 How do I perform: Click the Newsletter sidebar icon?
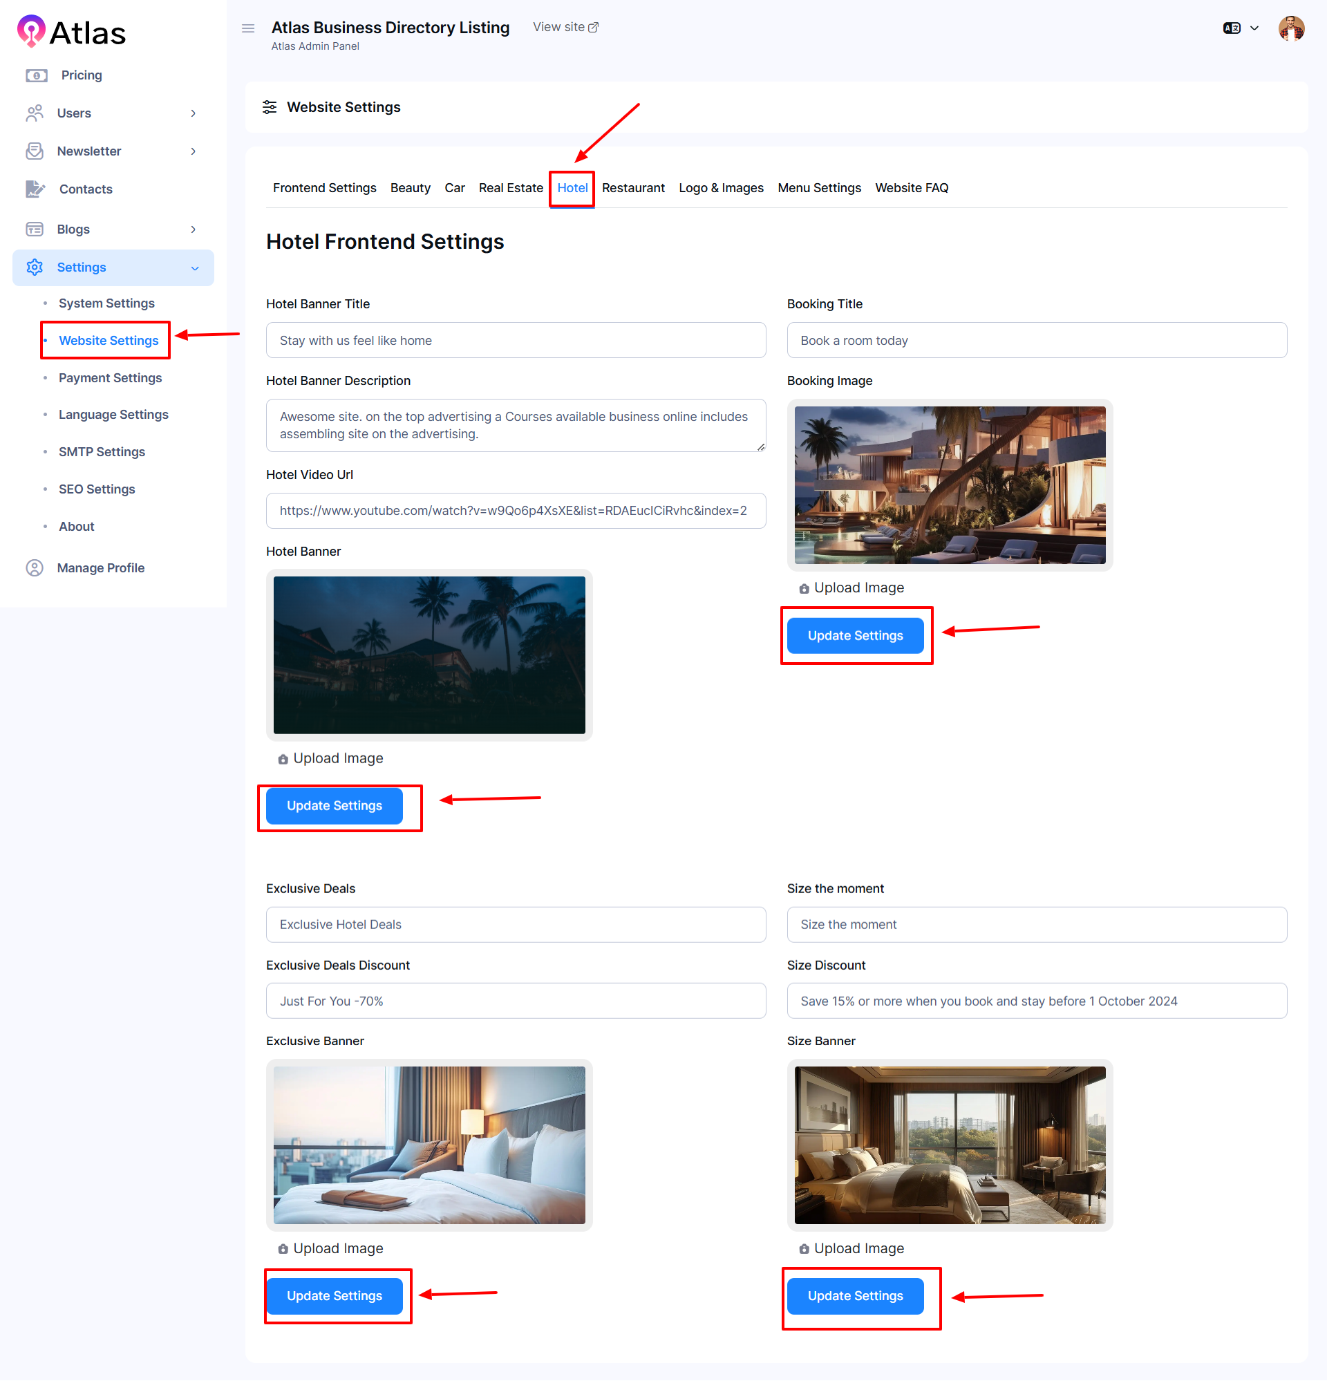(x=35, y=151)
